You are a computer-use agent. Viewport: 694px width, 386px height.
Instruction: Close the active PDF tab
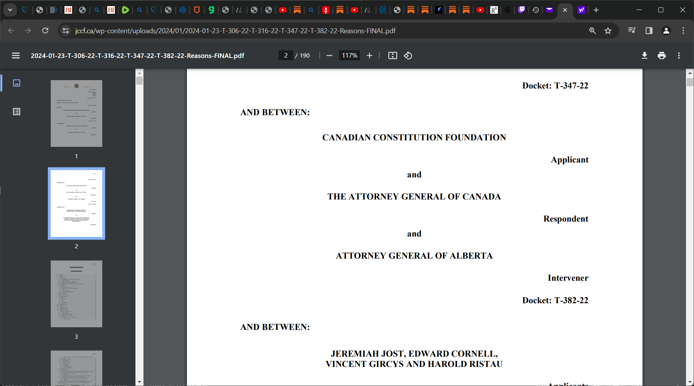[x=565, y=10]
